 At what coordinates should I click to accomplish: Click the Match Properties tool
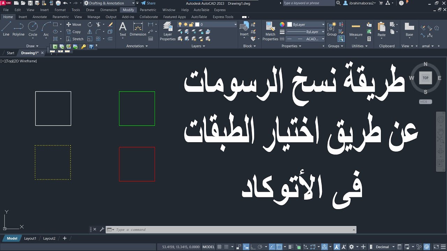click(270, 31)
